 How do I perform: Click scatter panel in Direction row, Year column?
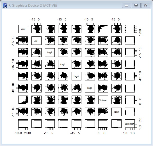click(23, 124)
